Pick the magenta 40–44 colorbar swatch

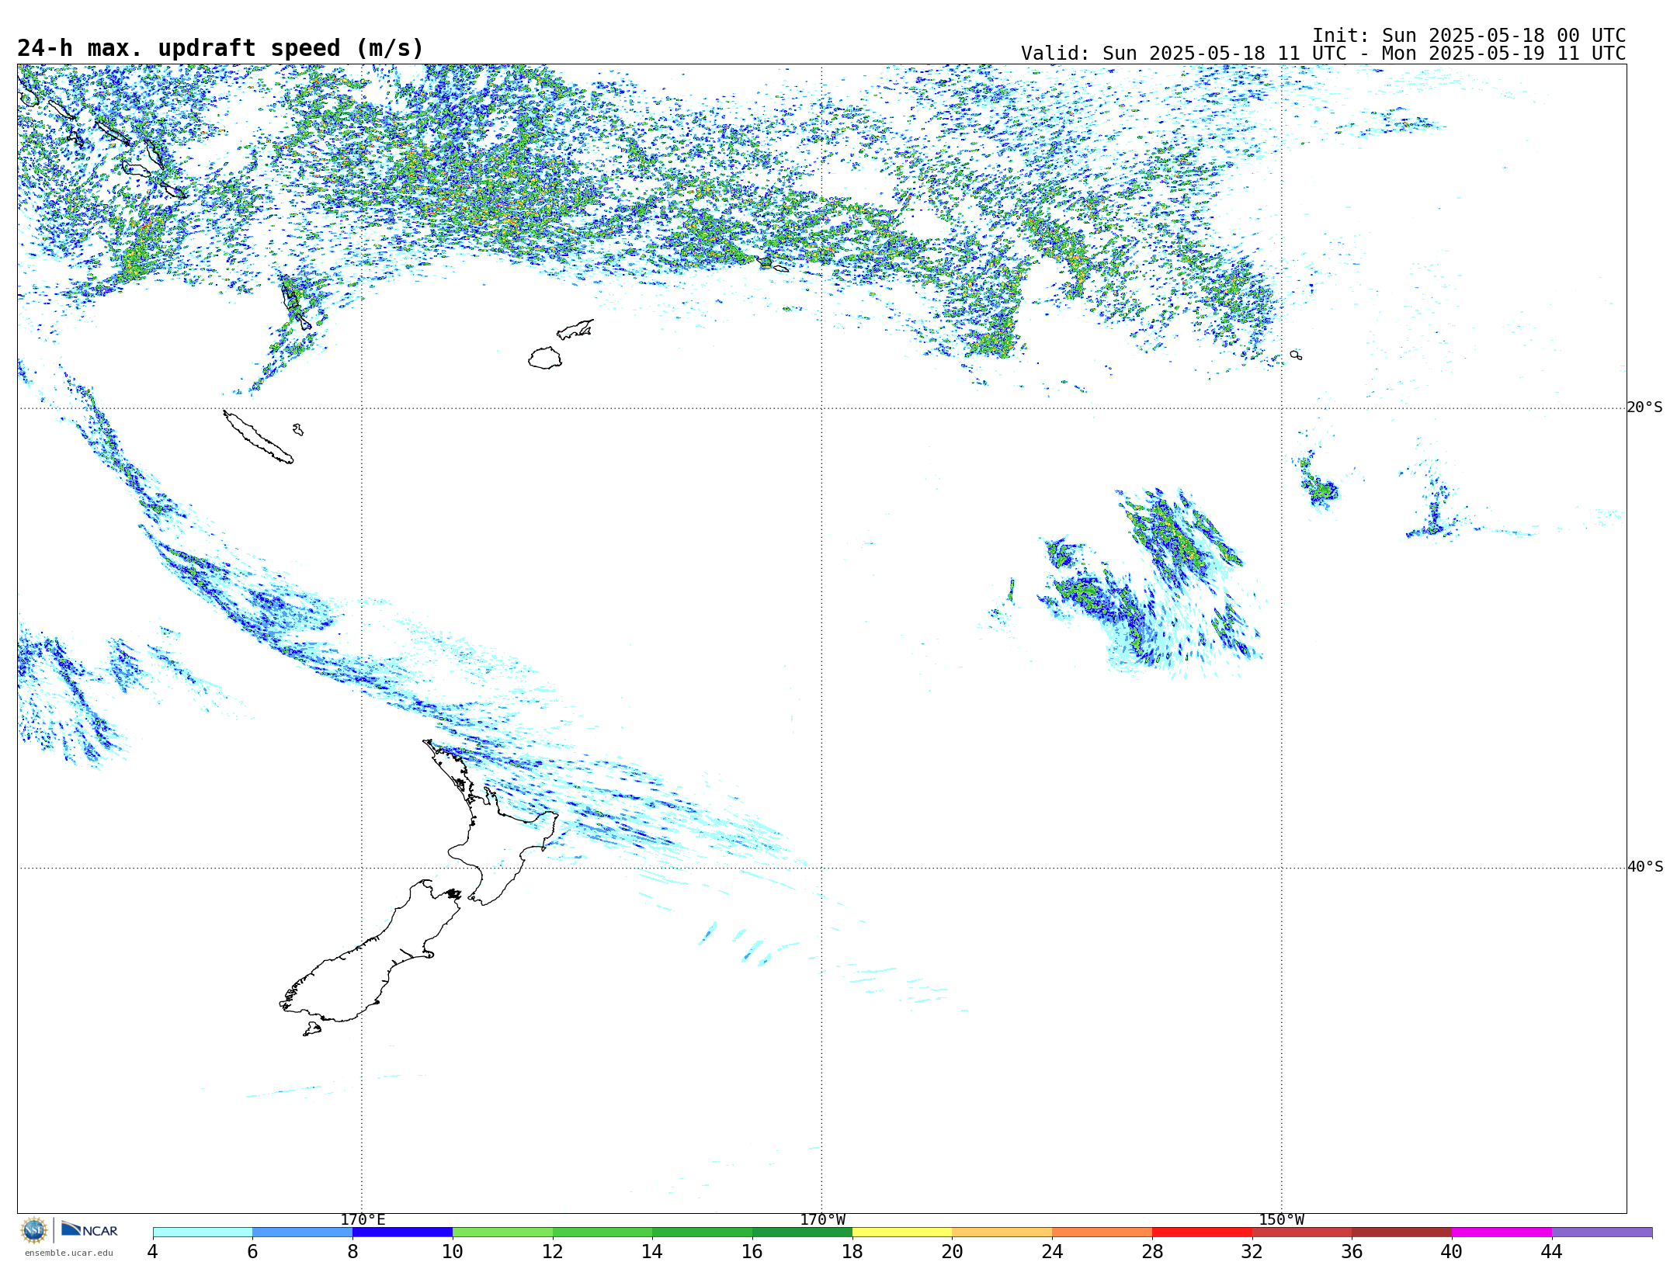[1502, 1232]
